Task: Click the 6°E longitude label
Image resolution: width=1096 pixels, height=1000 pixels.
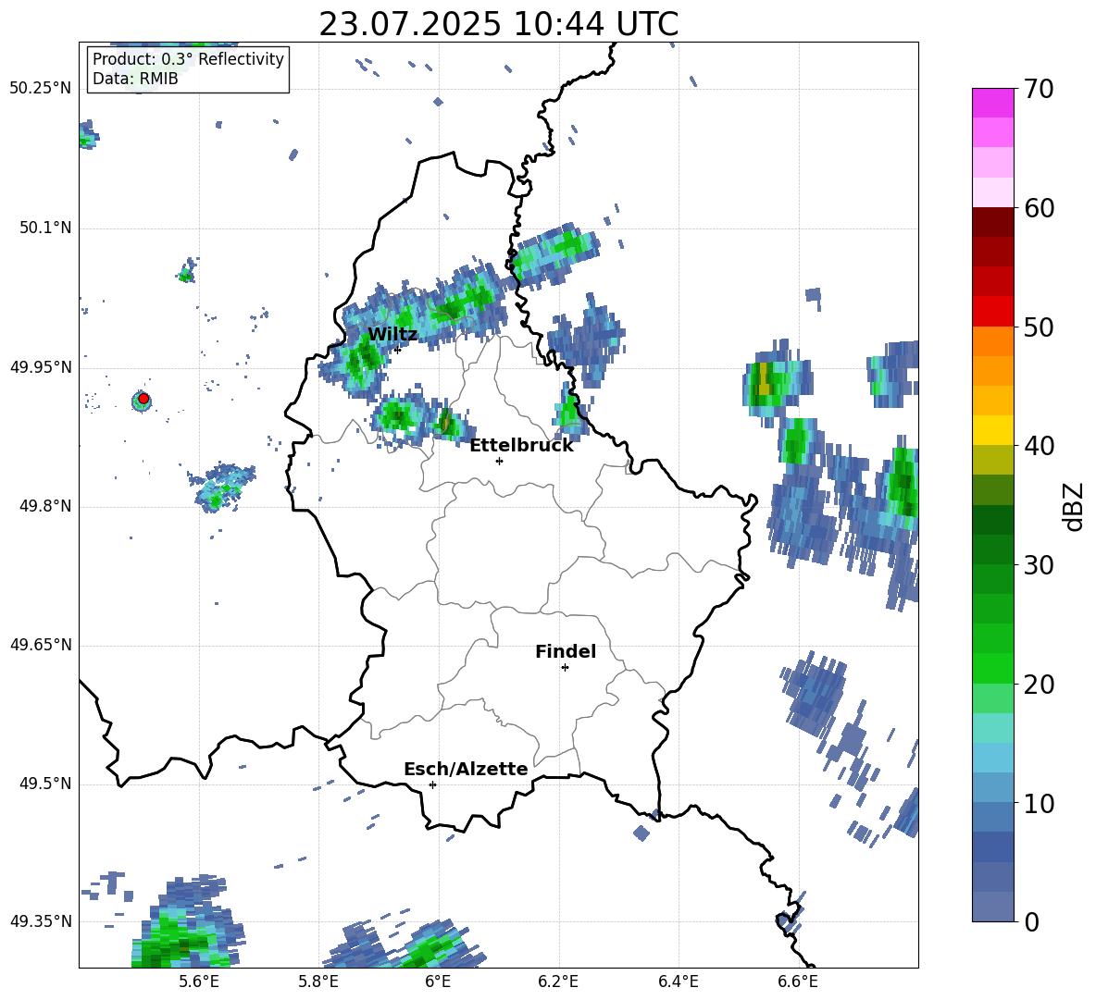Action: [x=438, y=981]
